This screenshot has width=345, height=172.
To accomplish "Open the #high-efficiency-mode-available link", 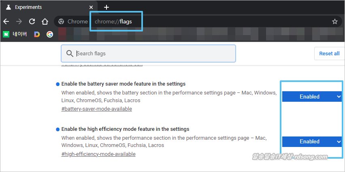I will pyautogui.click(x=98, y=154).
